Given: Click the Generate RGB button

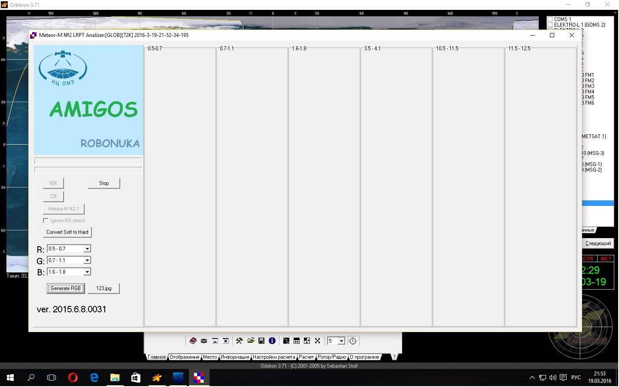Looking at the screenshot, I should 66,289.
